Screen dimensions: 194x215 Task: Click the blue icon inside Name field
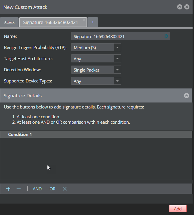(x=166, y=36)
